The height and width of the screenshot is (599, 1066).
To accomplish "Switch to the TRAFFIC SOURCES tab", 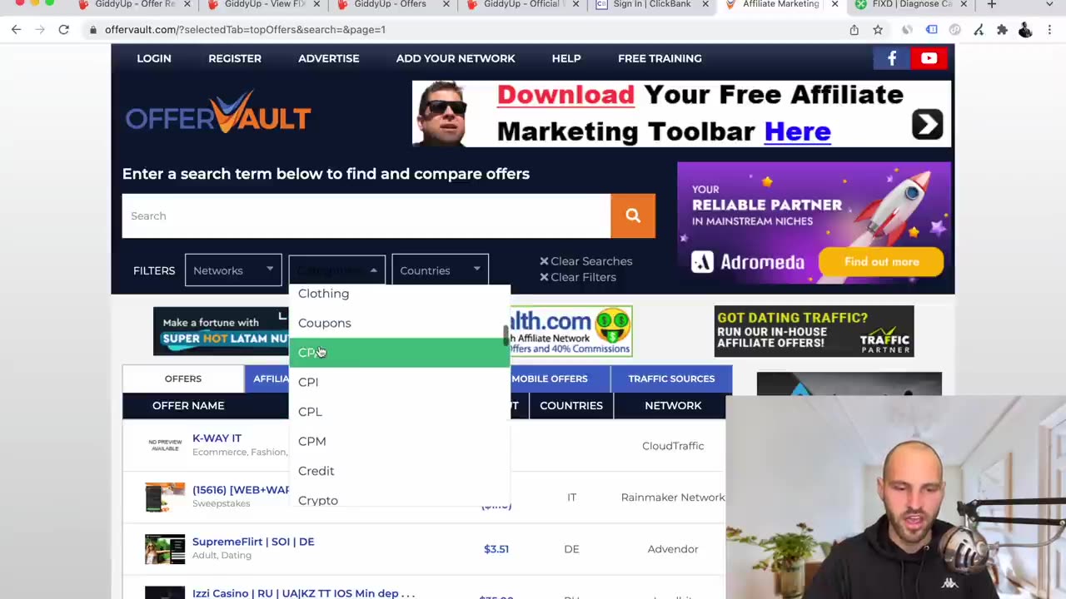I will (x=671, y=379).
